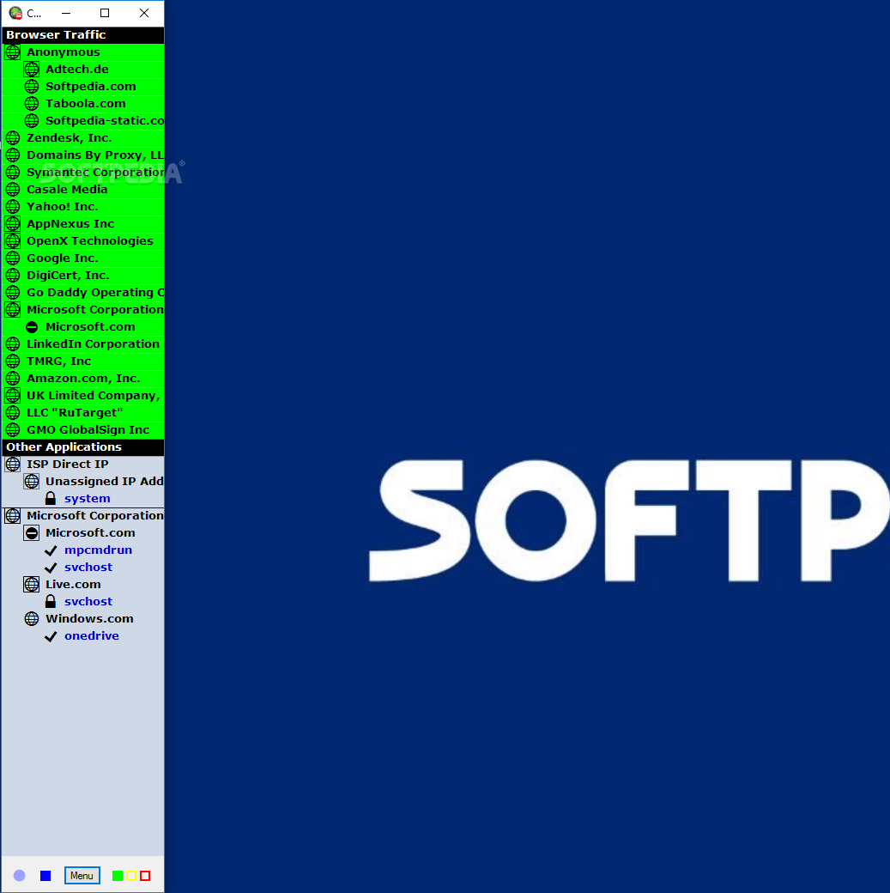Viewport: 890px width, 893px height.
Task: Open the system process link
Action: (88, 499)
